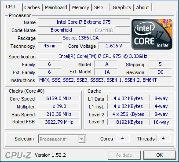Click the 16-way Level 3 associativity value
The height and width of the screenshot is (162, 179).
(x=161, y=122)
